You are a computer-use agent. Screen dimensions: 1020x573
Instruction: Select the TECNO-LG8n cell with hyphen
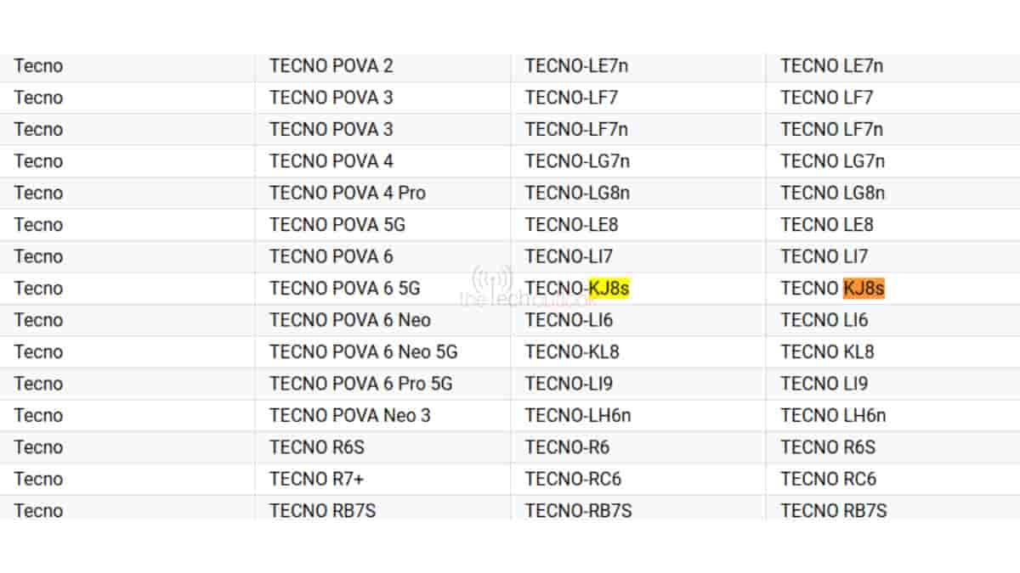point(578,193)
